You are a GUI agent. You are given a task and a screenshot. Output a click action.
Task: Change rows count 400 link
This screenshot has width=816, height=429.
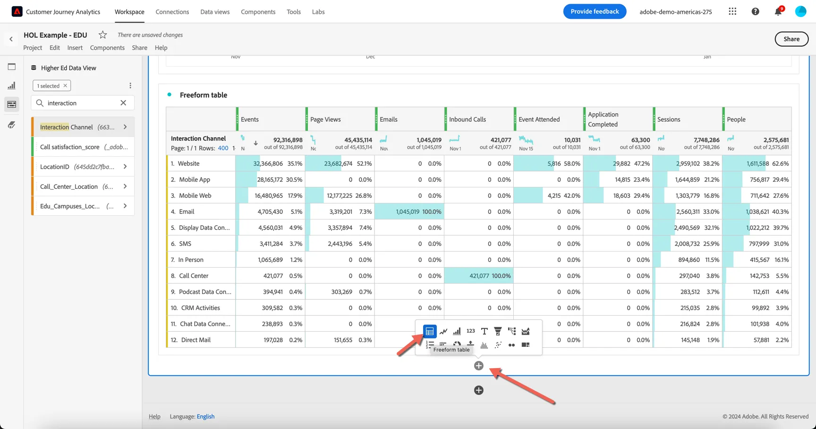[223, 148]
